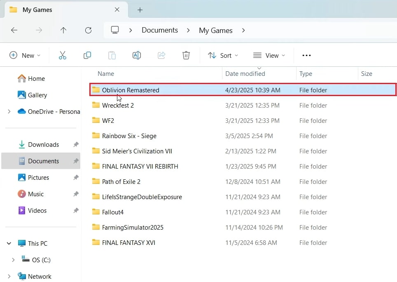The height and width of the screenshot is (282, 397).
Task: Click pin icon next to Pictures
Action: point(76,177)
